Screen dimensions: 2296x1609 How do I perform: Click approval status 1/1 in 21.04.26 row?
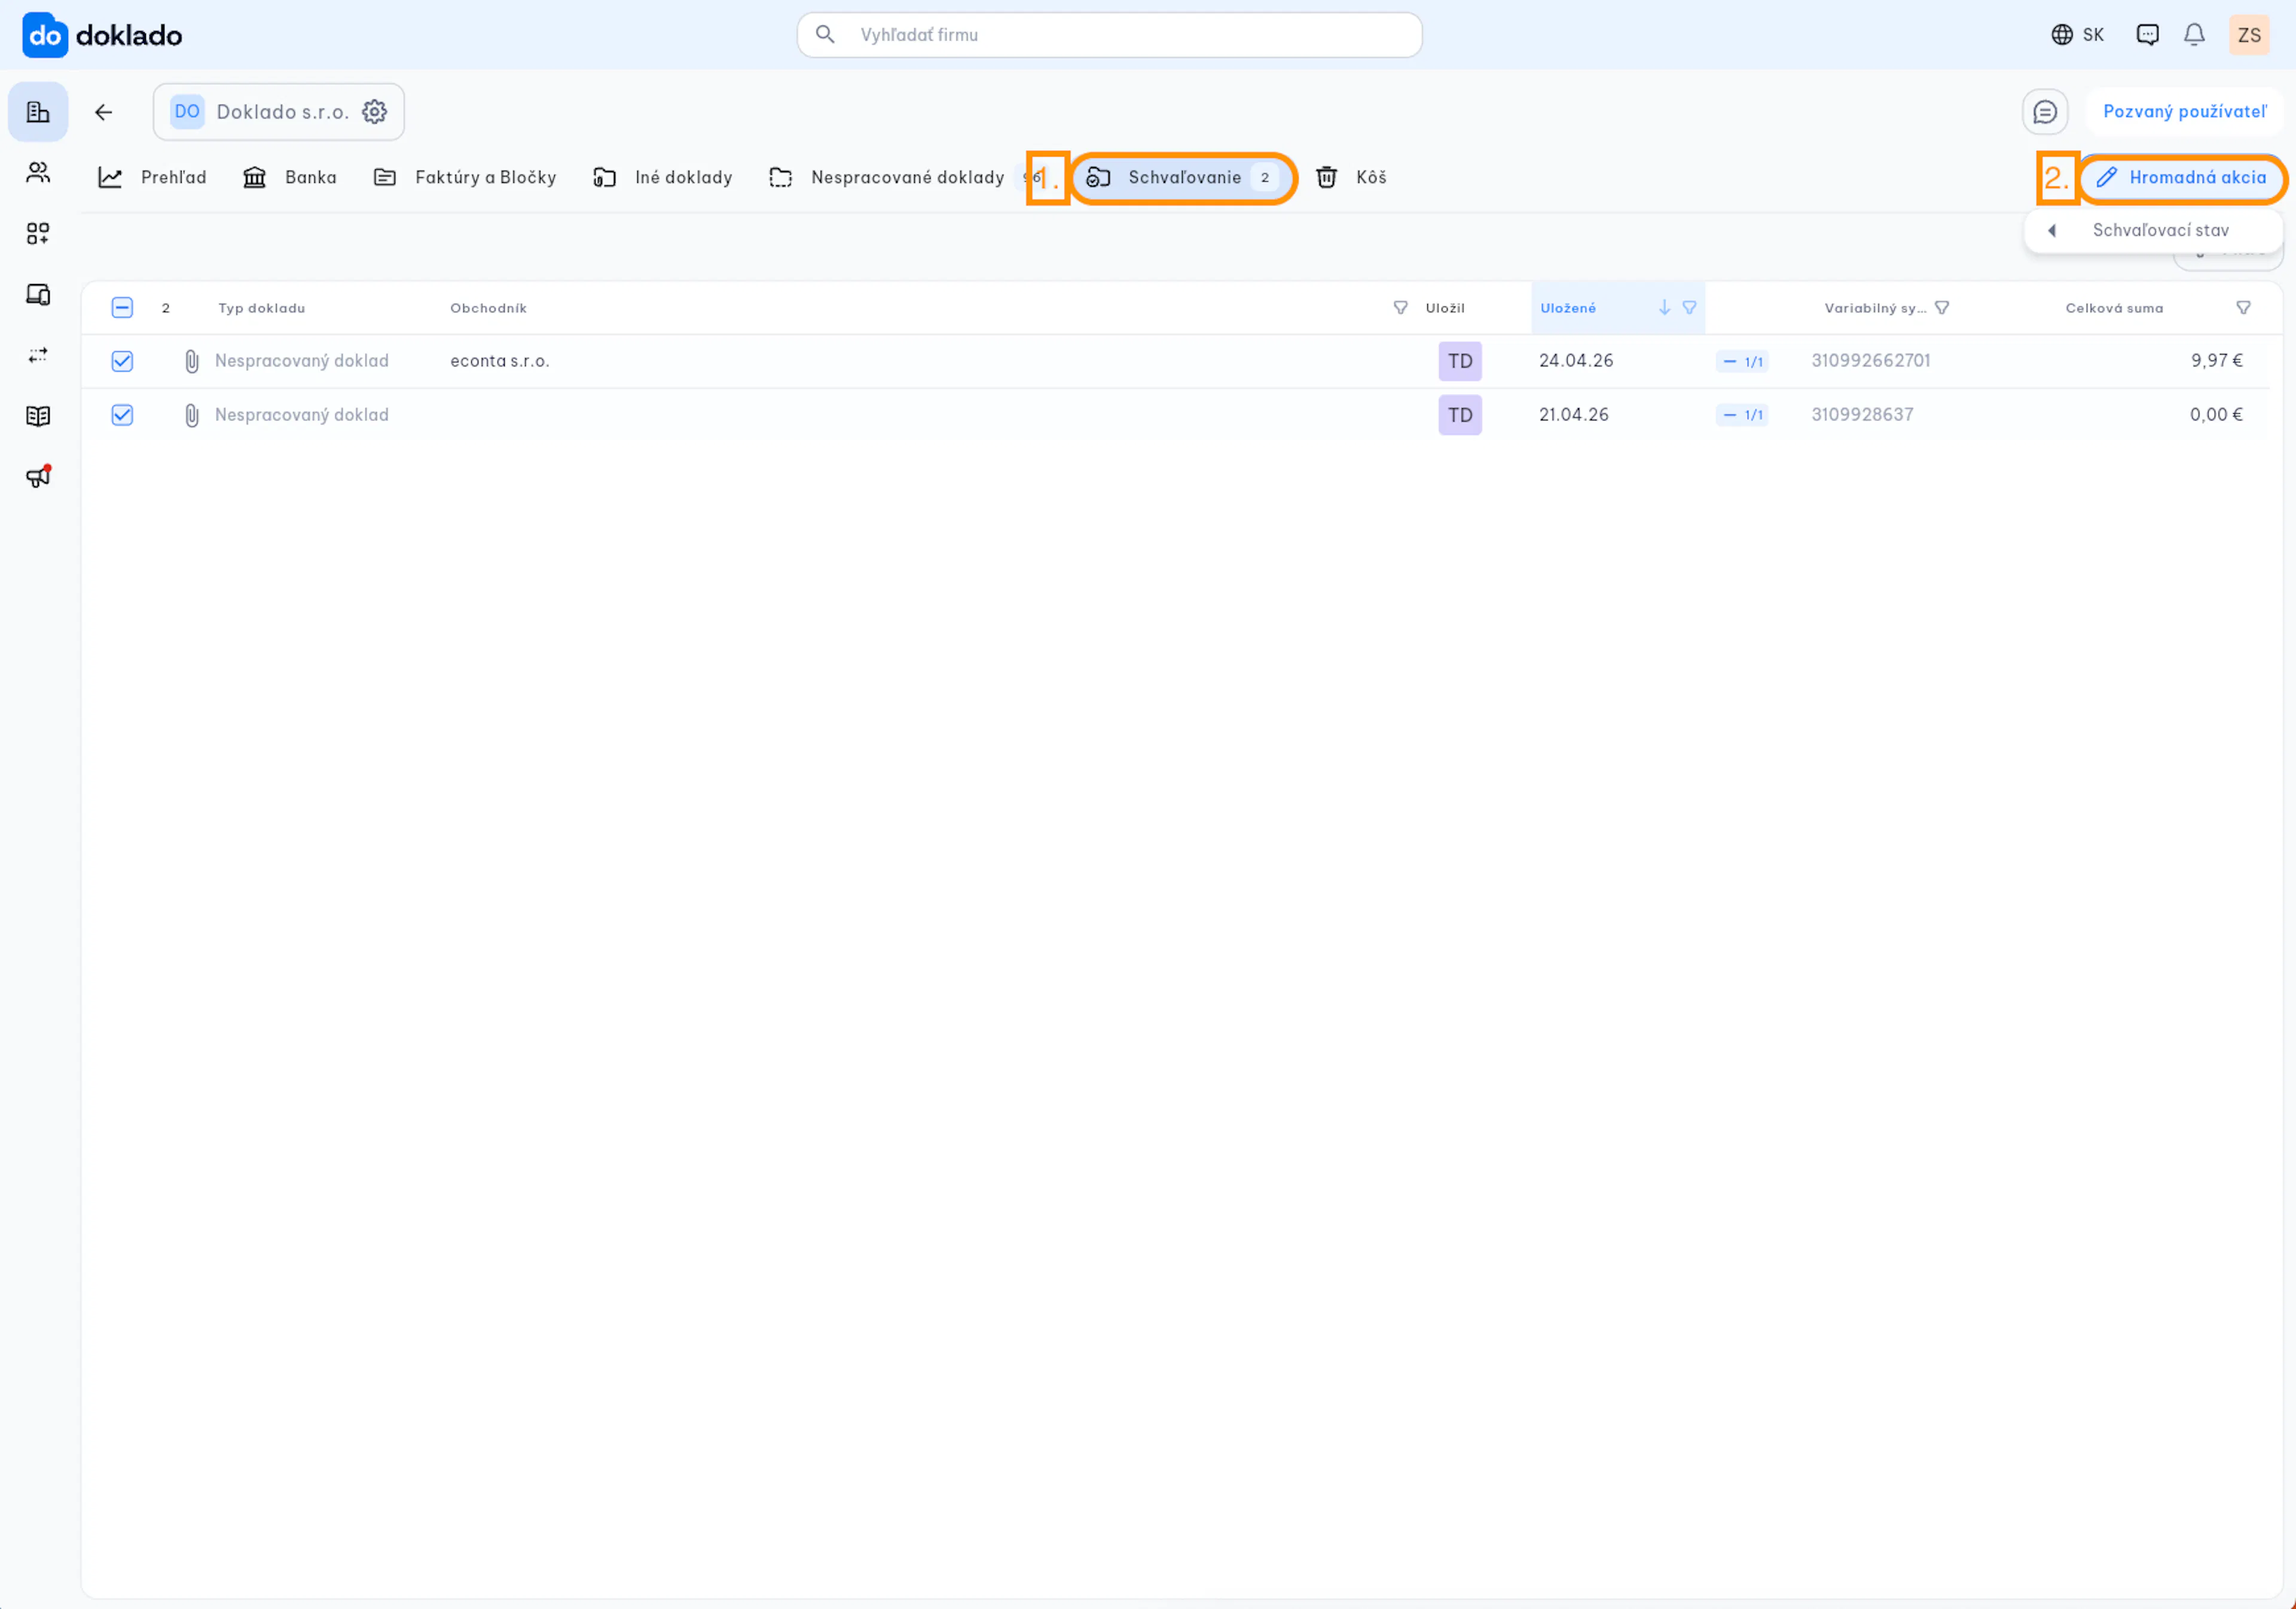[x=1743, y=416]
